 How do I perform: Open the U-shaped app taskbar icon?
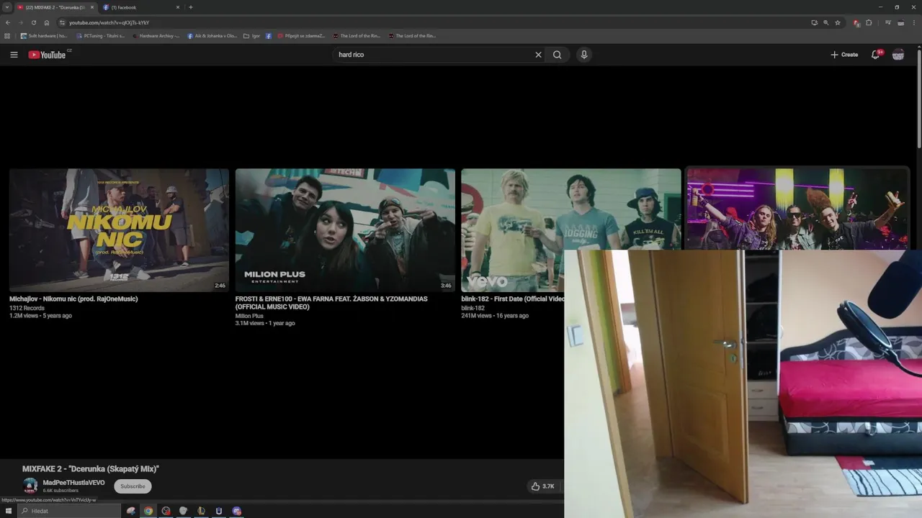click(x=219, y=511)
